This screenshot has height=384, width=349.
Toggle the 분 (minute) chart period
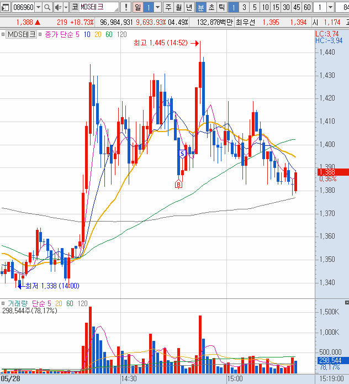(200, 7)
